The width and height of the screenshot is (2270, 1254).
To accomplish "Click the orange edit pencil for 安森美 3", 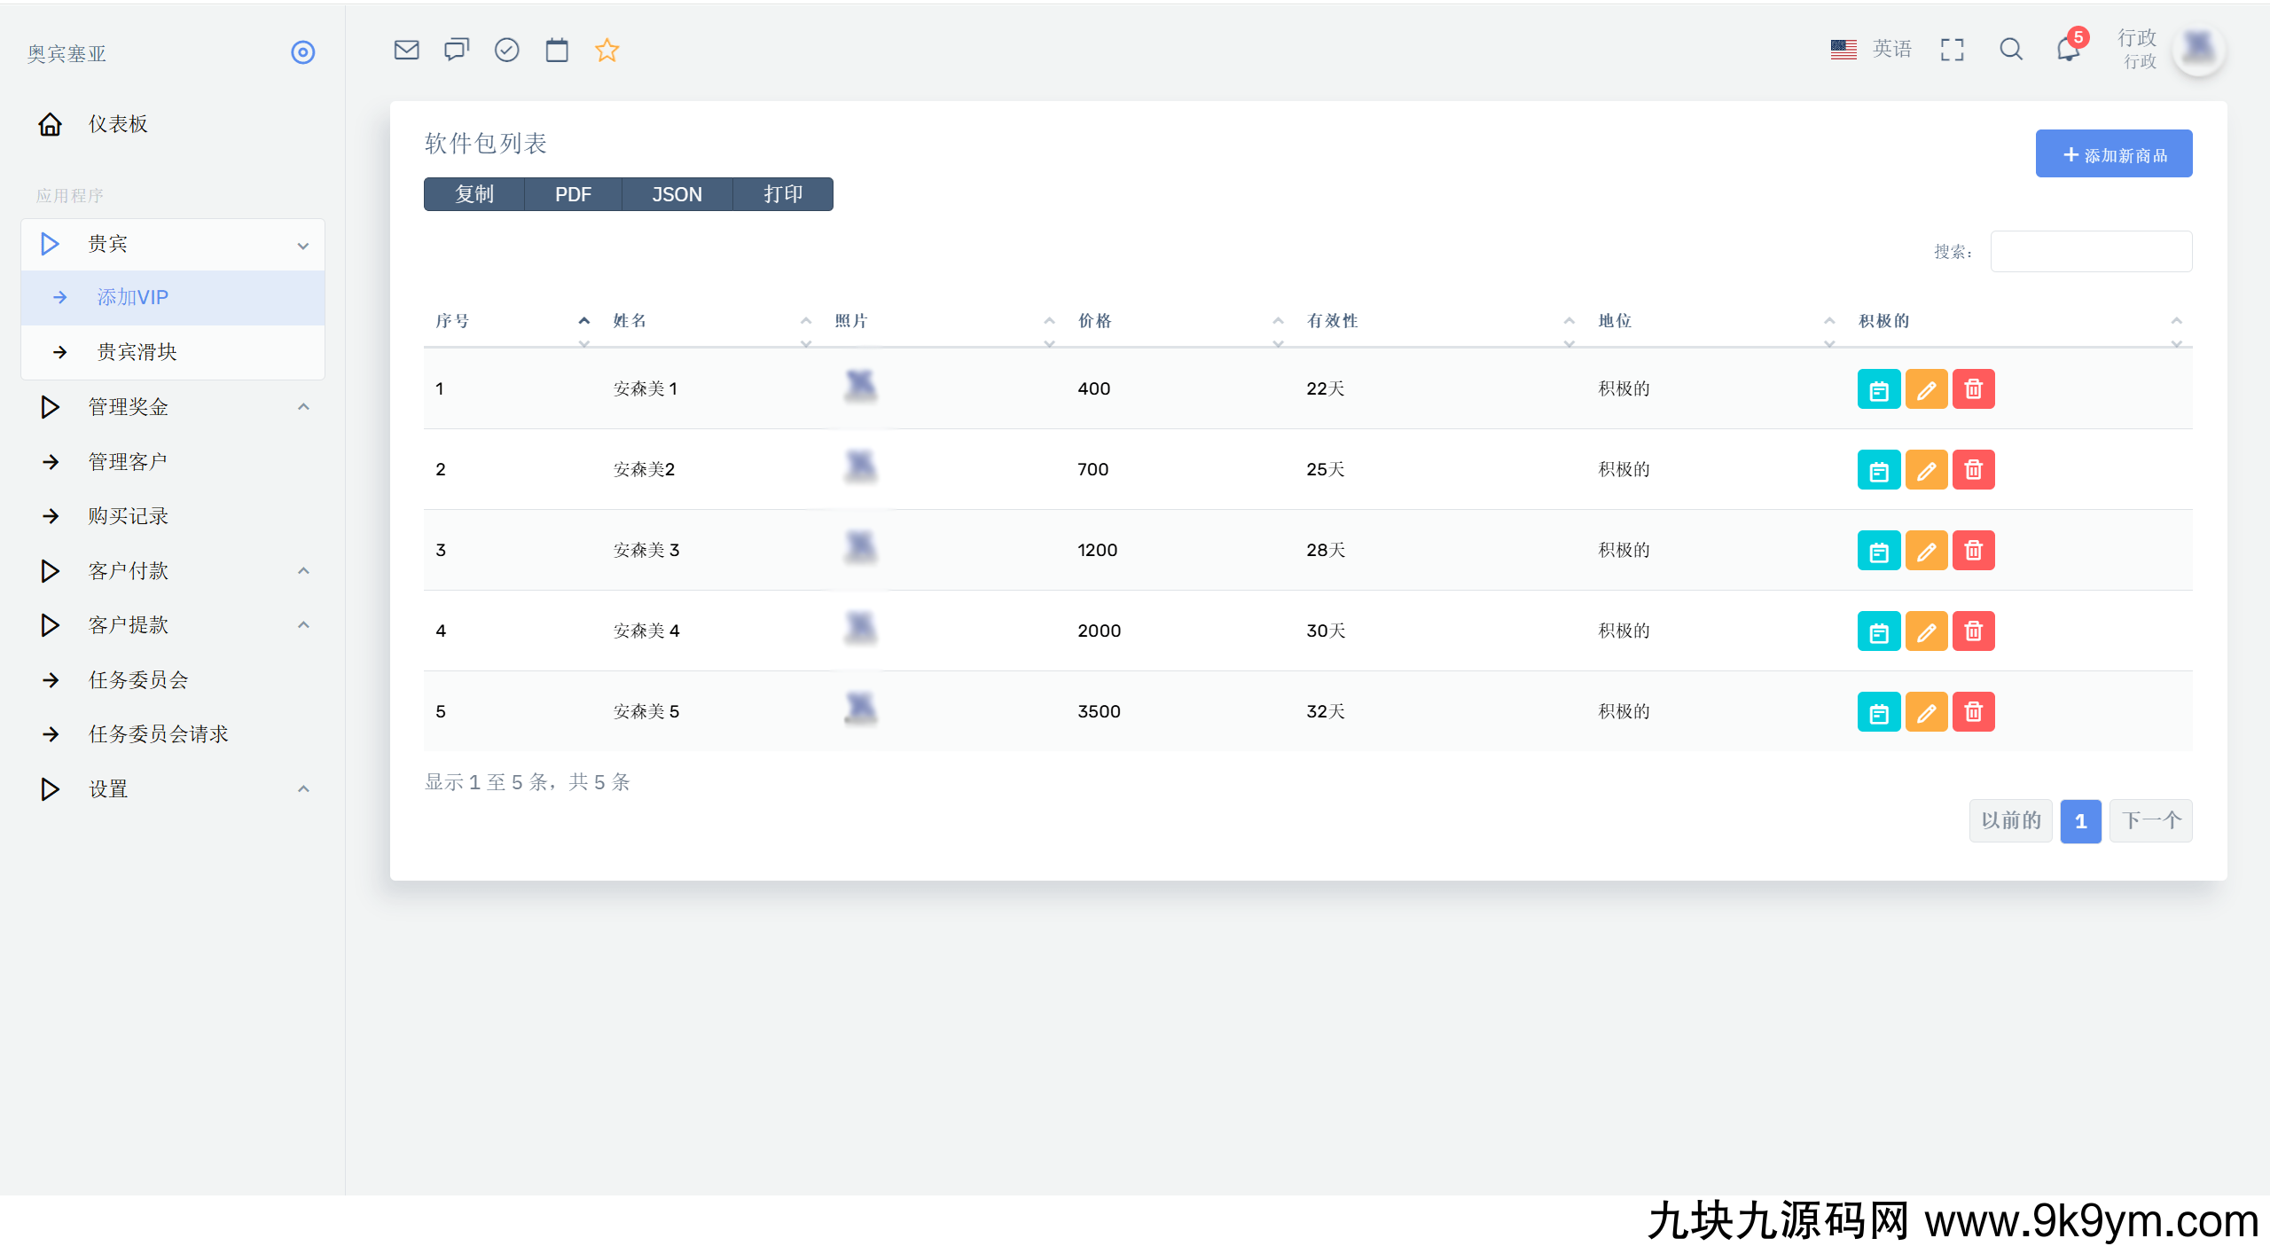I will tap(1926, 551).
